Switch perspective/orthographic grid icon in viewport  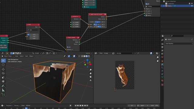tap(91, 81)
